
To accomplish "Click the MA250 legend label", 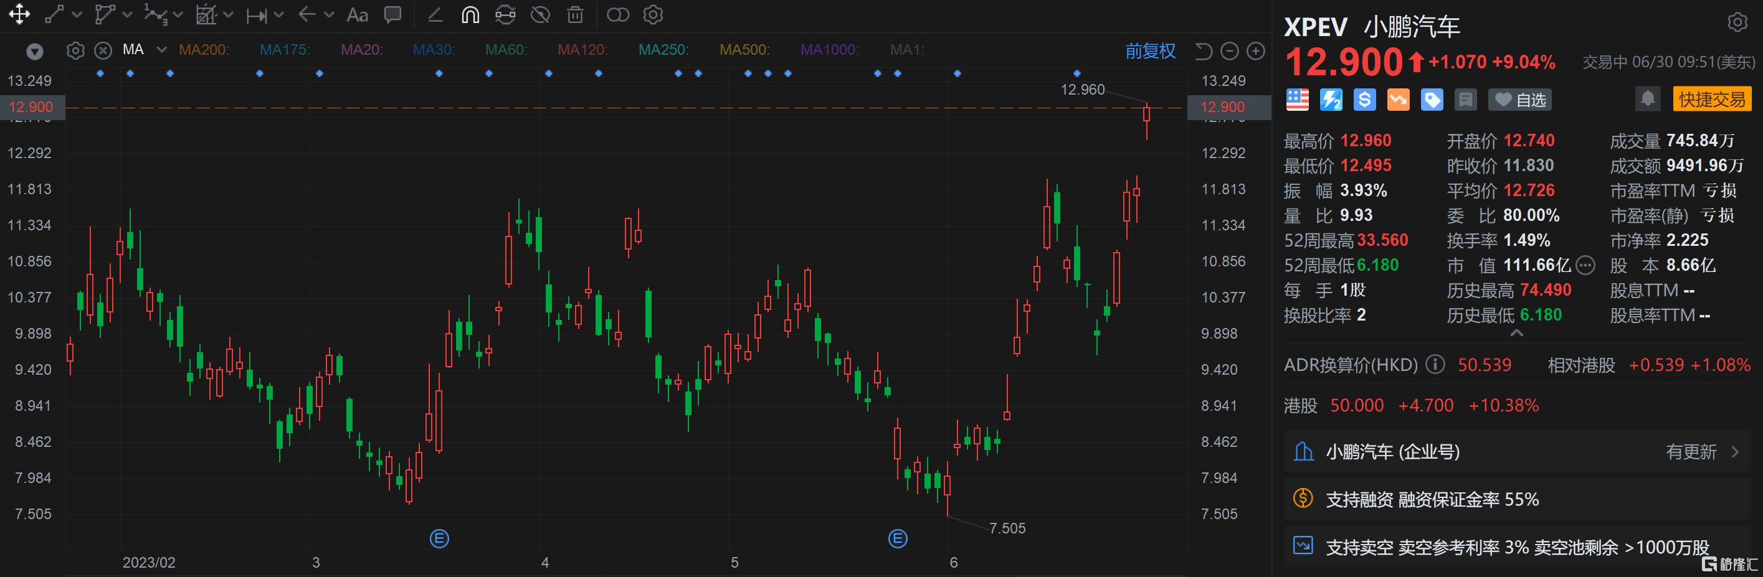I will coord(664,50).
